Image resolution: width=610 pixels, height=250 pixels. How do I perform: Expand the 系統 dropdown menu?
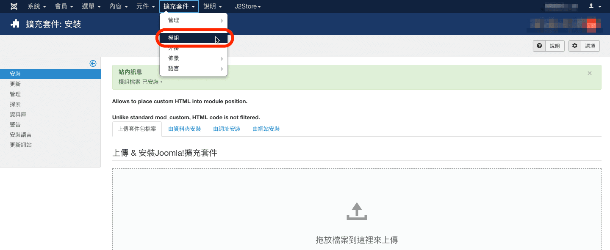(x=36, y=6)
